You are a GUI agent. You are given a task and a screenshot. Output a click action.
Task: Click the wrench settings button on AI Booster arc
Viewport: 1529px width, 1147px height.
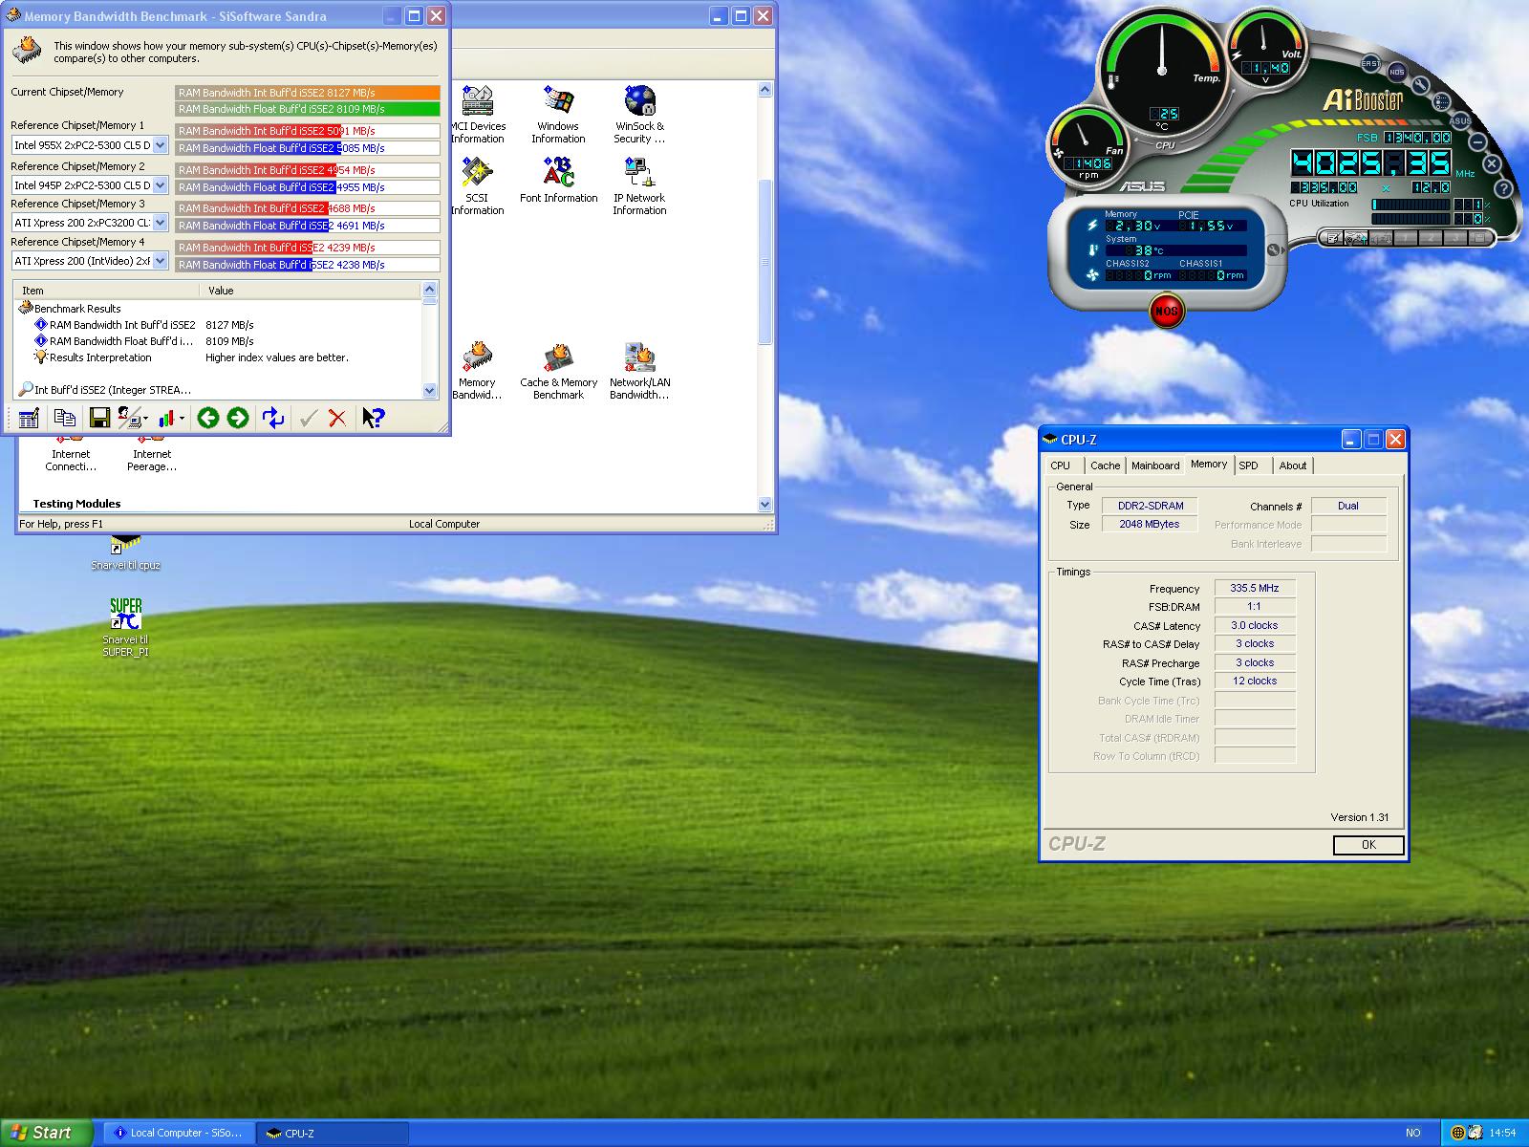1420,85
